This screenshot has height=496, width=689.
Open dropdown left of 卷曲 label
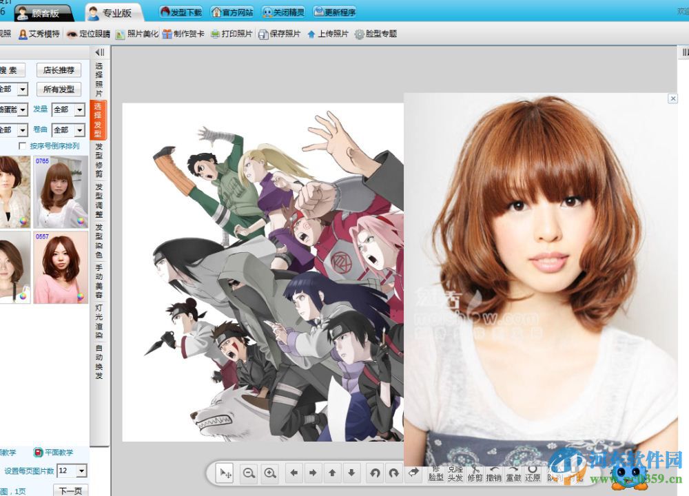point(23,130)
